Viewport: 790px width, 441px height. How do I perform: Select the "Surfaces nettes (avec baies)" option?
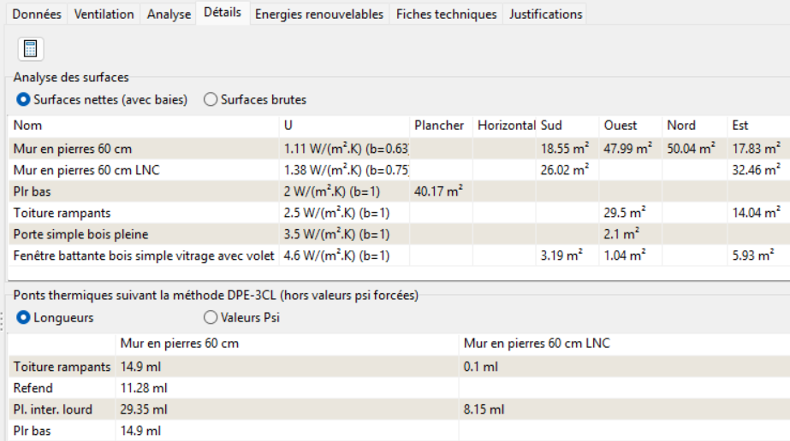[24, 100]
